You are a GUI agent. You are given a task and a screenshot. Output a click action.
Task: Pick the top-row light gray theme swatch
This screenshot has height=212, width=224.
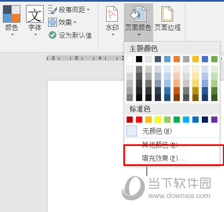point(149,59)
